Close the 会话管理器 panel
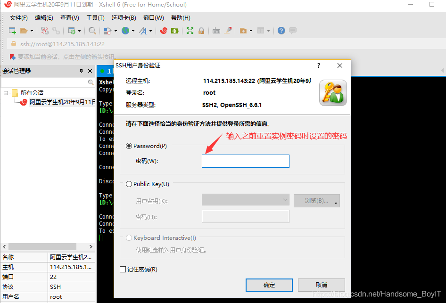 click(x=90, y=71)
